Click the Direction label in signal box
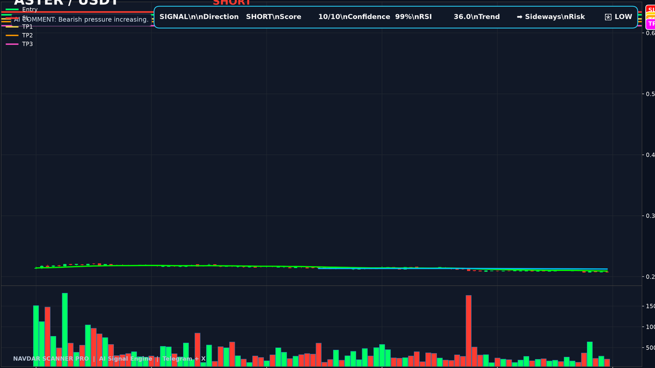Image resolution: width=655 pixels, height=368 pixels. pos(220,17)
